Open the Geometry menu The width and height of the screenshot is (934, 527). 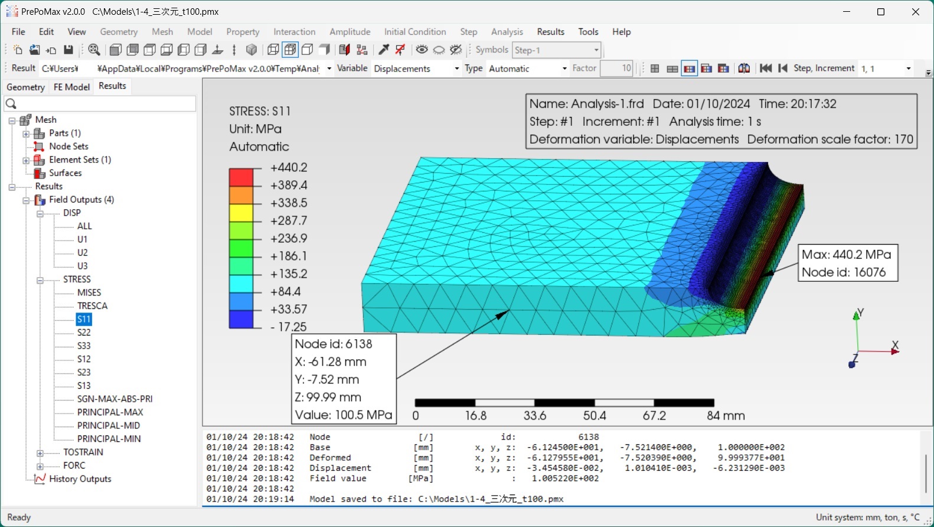click(119, 32)
